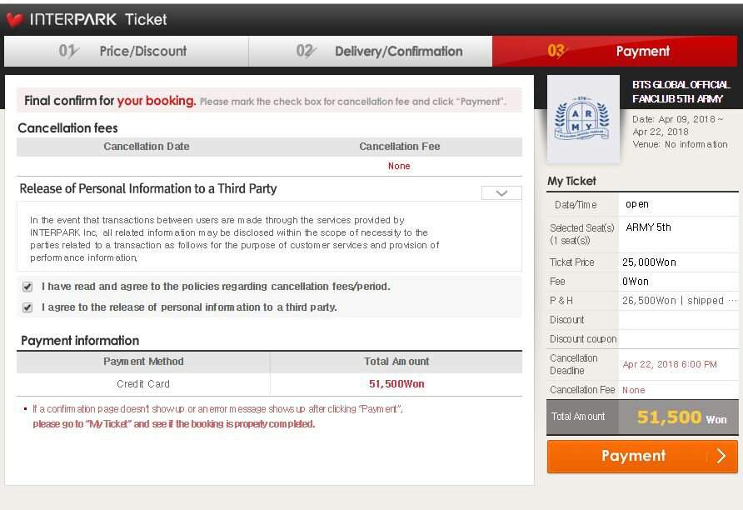The width and height of the screenshot is (743, 510).
Task: Click the ARMY fanclub emblem thumbnail
Action: (583, 119)
